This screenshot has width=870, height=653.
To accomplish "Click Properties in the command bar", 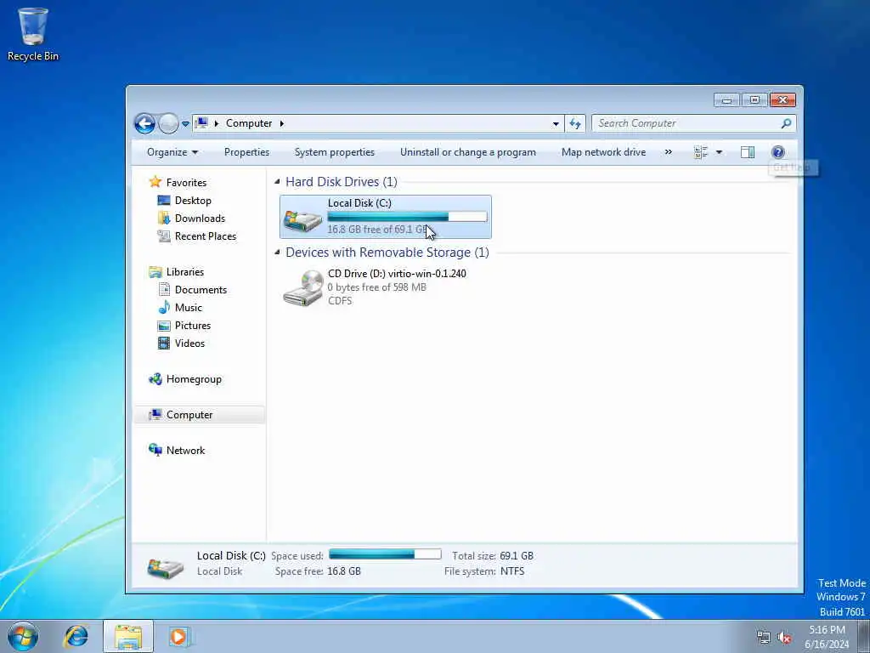I will point(246,152).
